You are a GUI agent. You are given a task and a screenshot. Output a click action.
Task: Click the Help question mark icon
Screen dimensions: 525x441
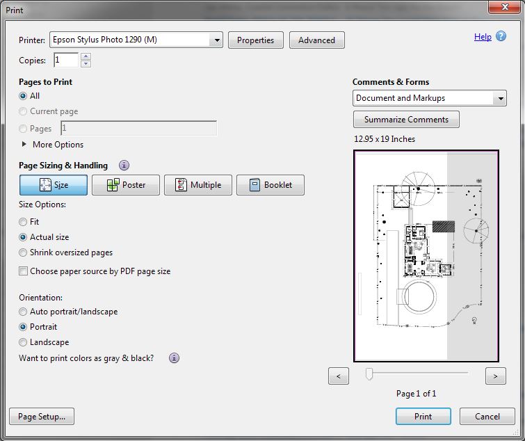pos(501,37)
